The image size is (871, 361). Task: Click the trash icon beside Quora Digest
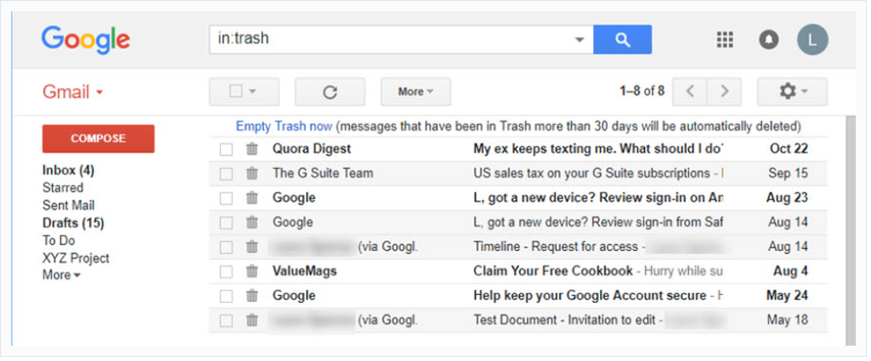click(x=252, y=149)
